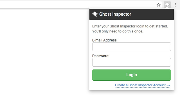This screenshot has height=112, width=180.
Task: Open the Chrome three-dot menu
Action: [175, 5]
